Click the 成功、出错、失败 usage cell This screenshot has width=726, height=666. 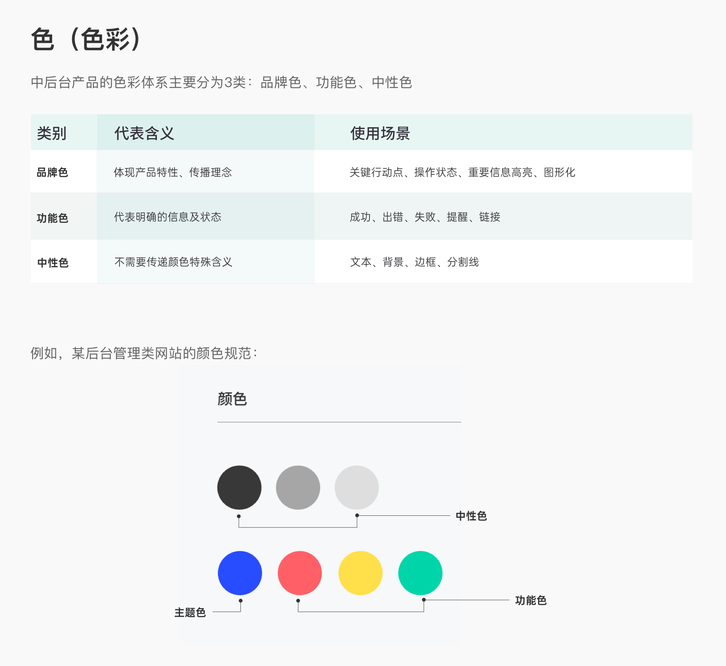425,217
